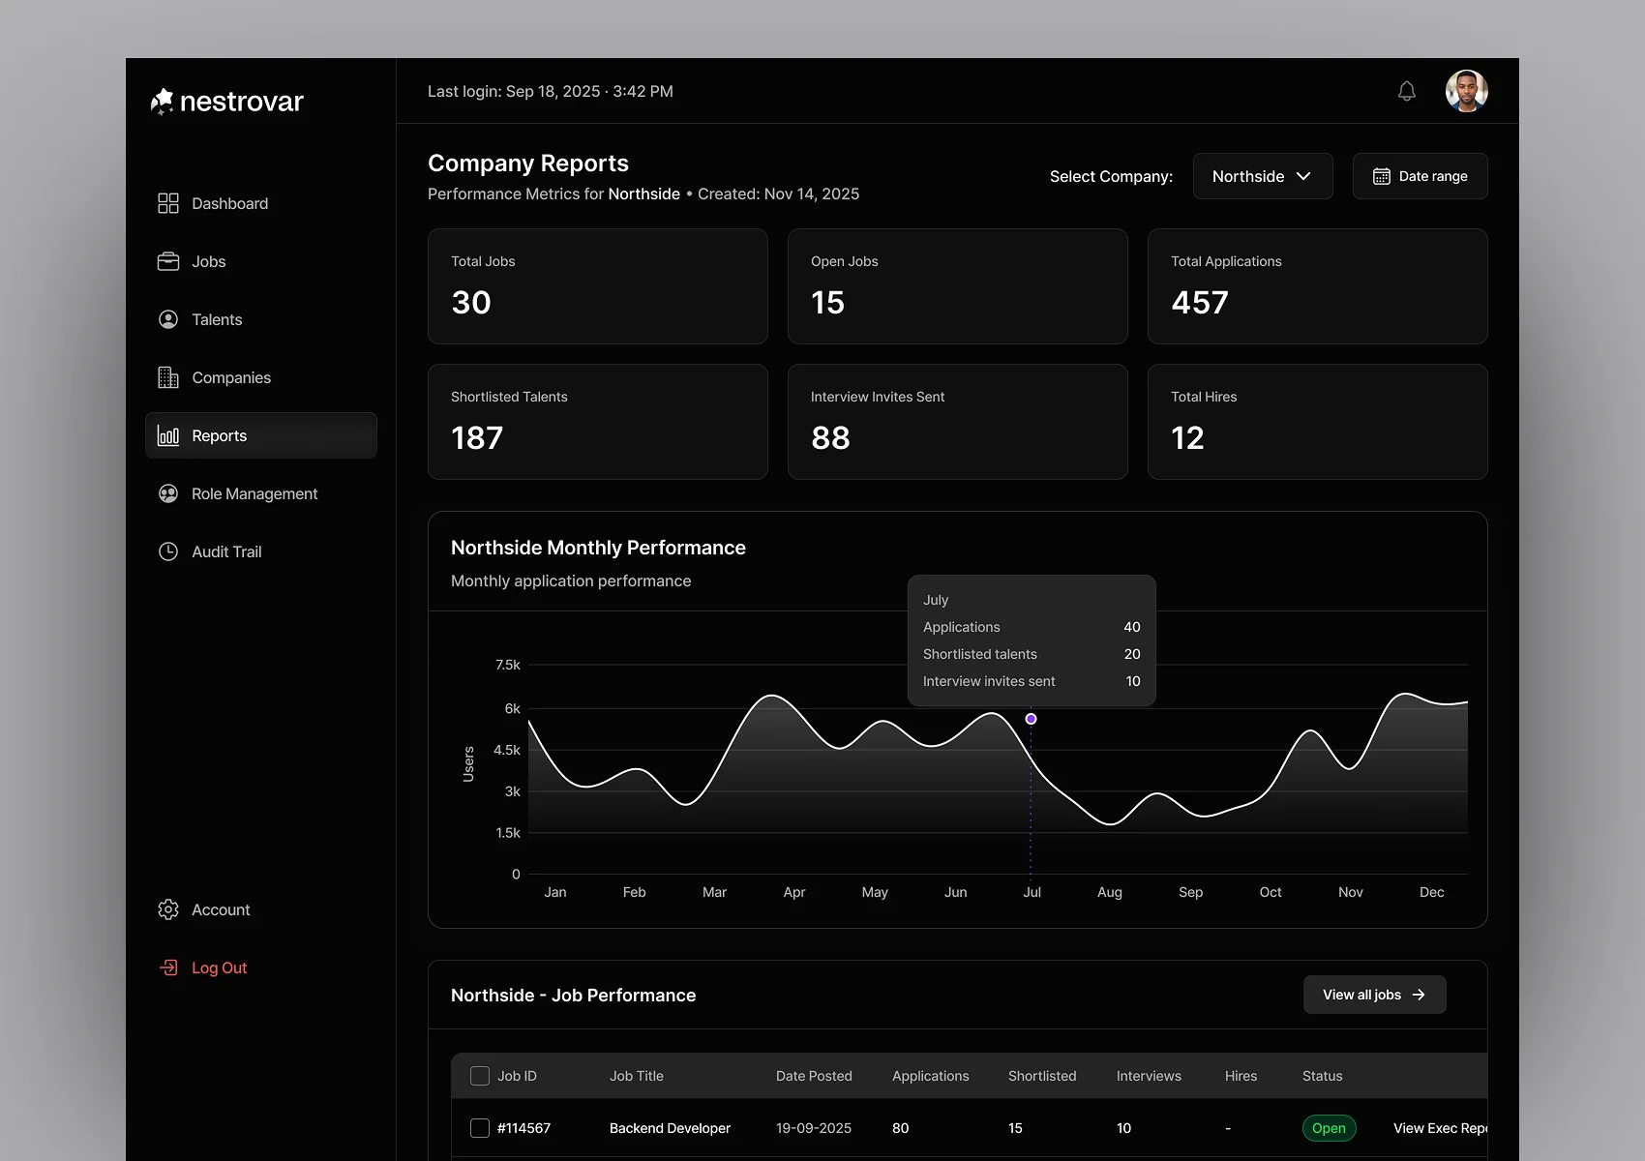
Task: Click the Northside - Job Performance title
Action: [573, 996]
